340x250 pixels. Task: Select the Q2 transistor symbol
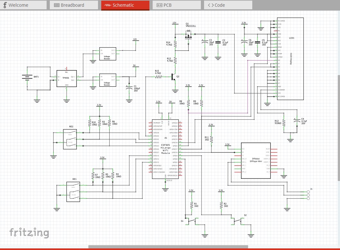[x=174, y=77]
